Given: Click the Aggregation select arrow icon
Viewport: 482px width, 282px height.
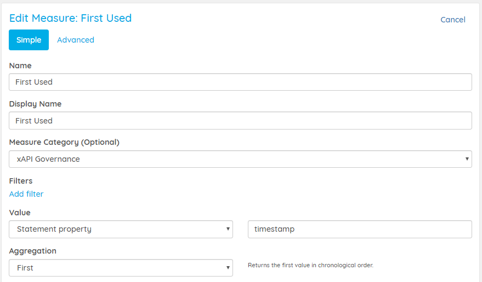Looking at the screenshot, I should click(228, 268).
